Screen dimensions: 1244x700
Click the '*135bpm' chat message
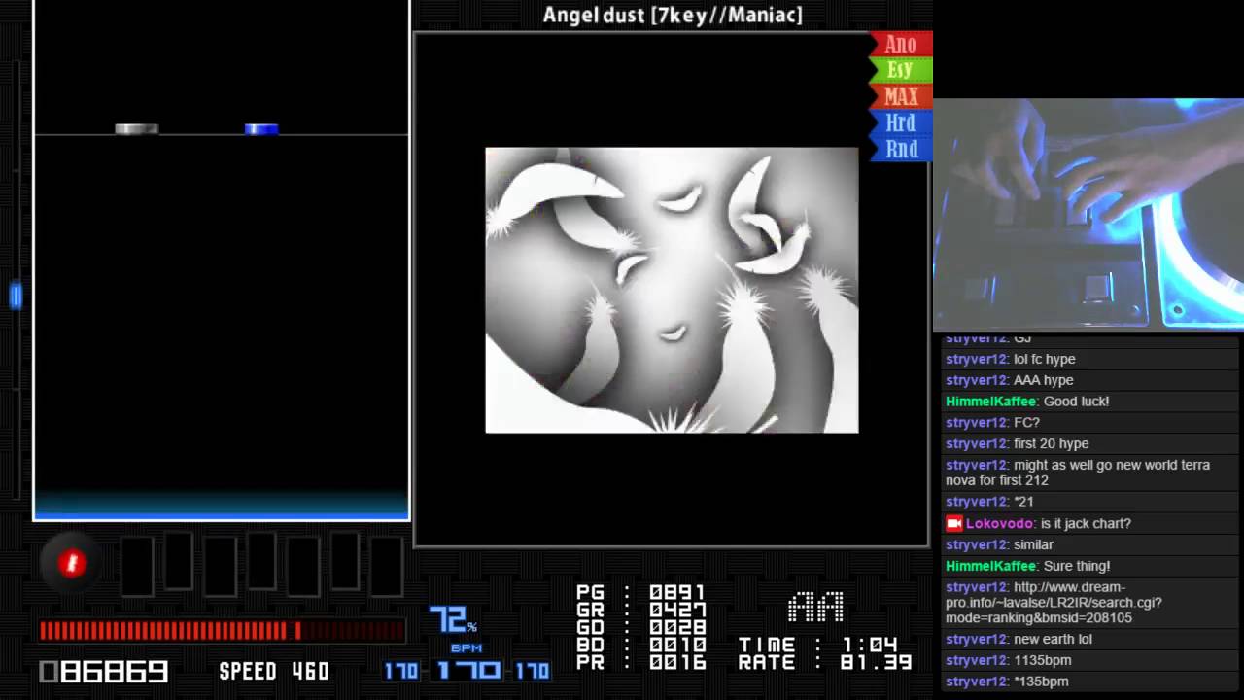click(x=1041, y=682)
